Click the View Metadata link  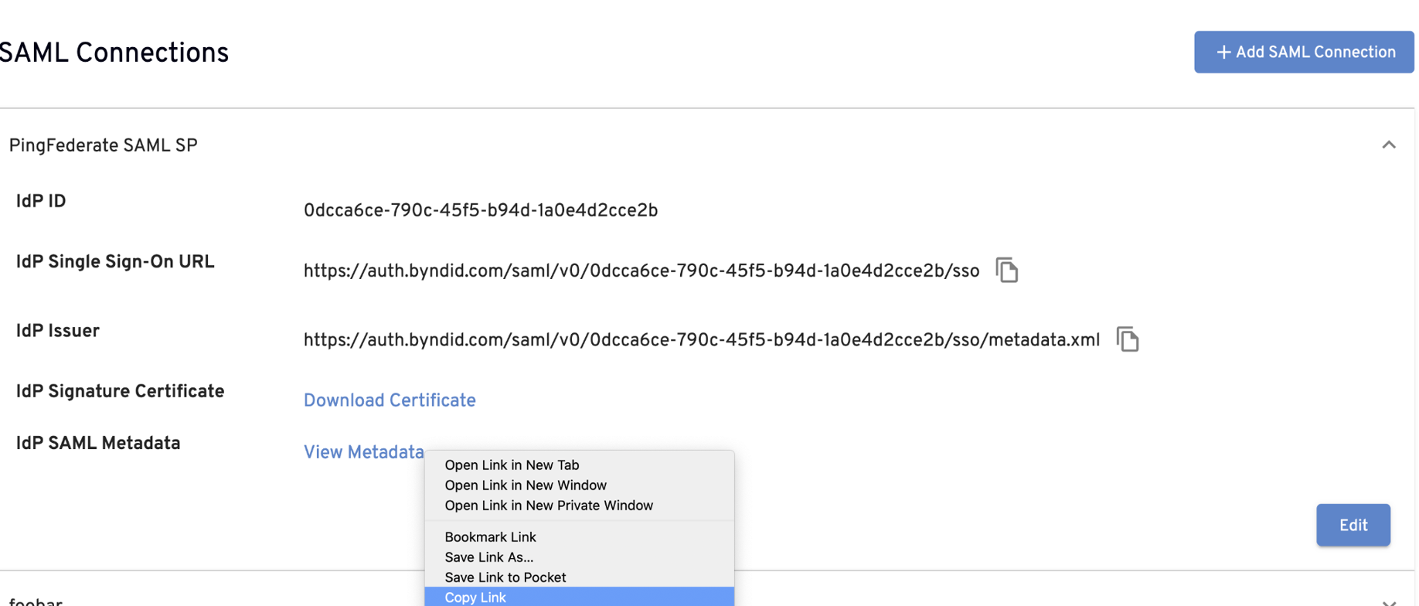coord(363,452)
